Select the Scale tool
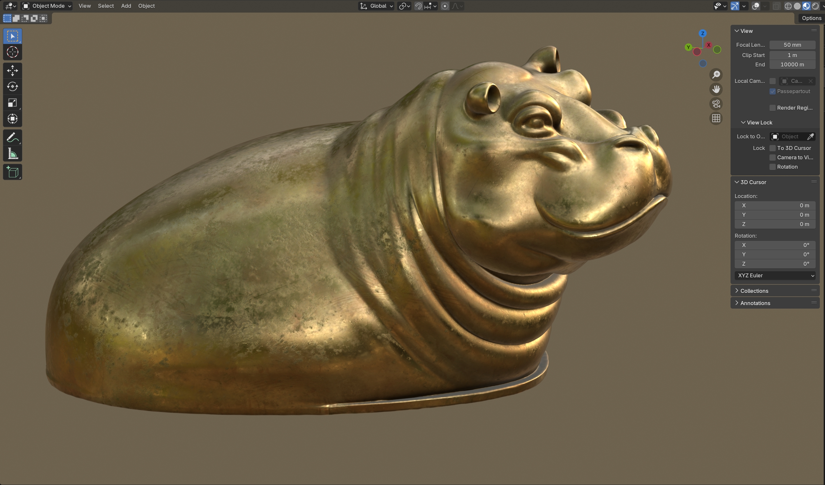 (13, 103)
